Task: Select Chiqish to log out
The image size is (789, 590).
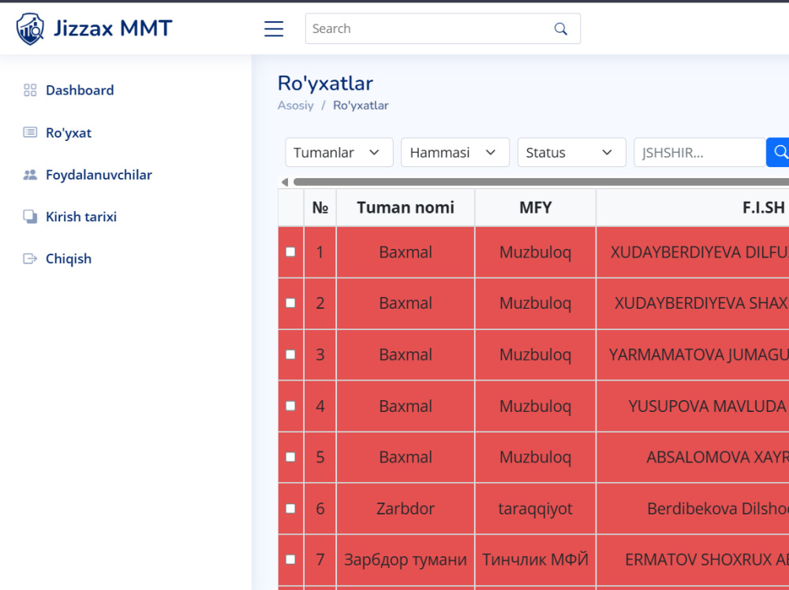Action: (x=69, y=259)
